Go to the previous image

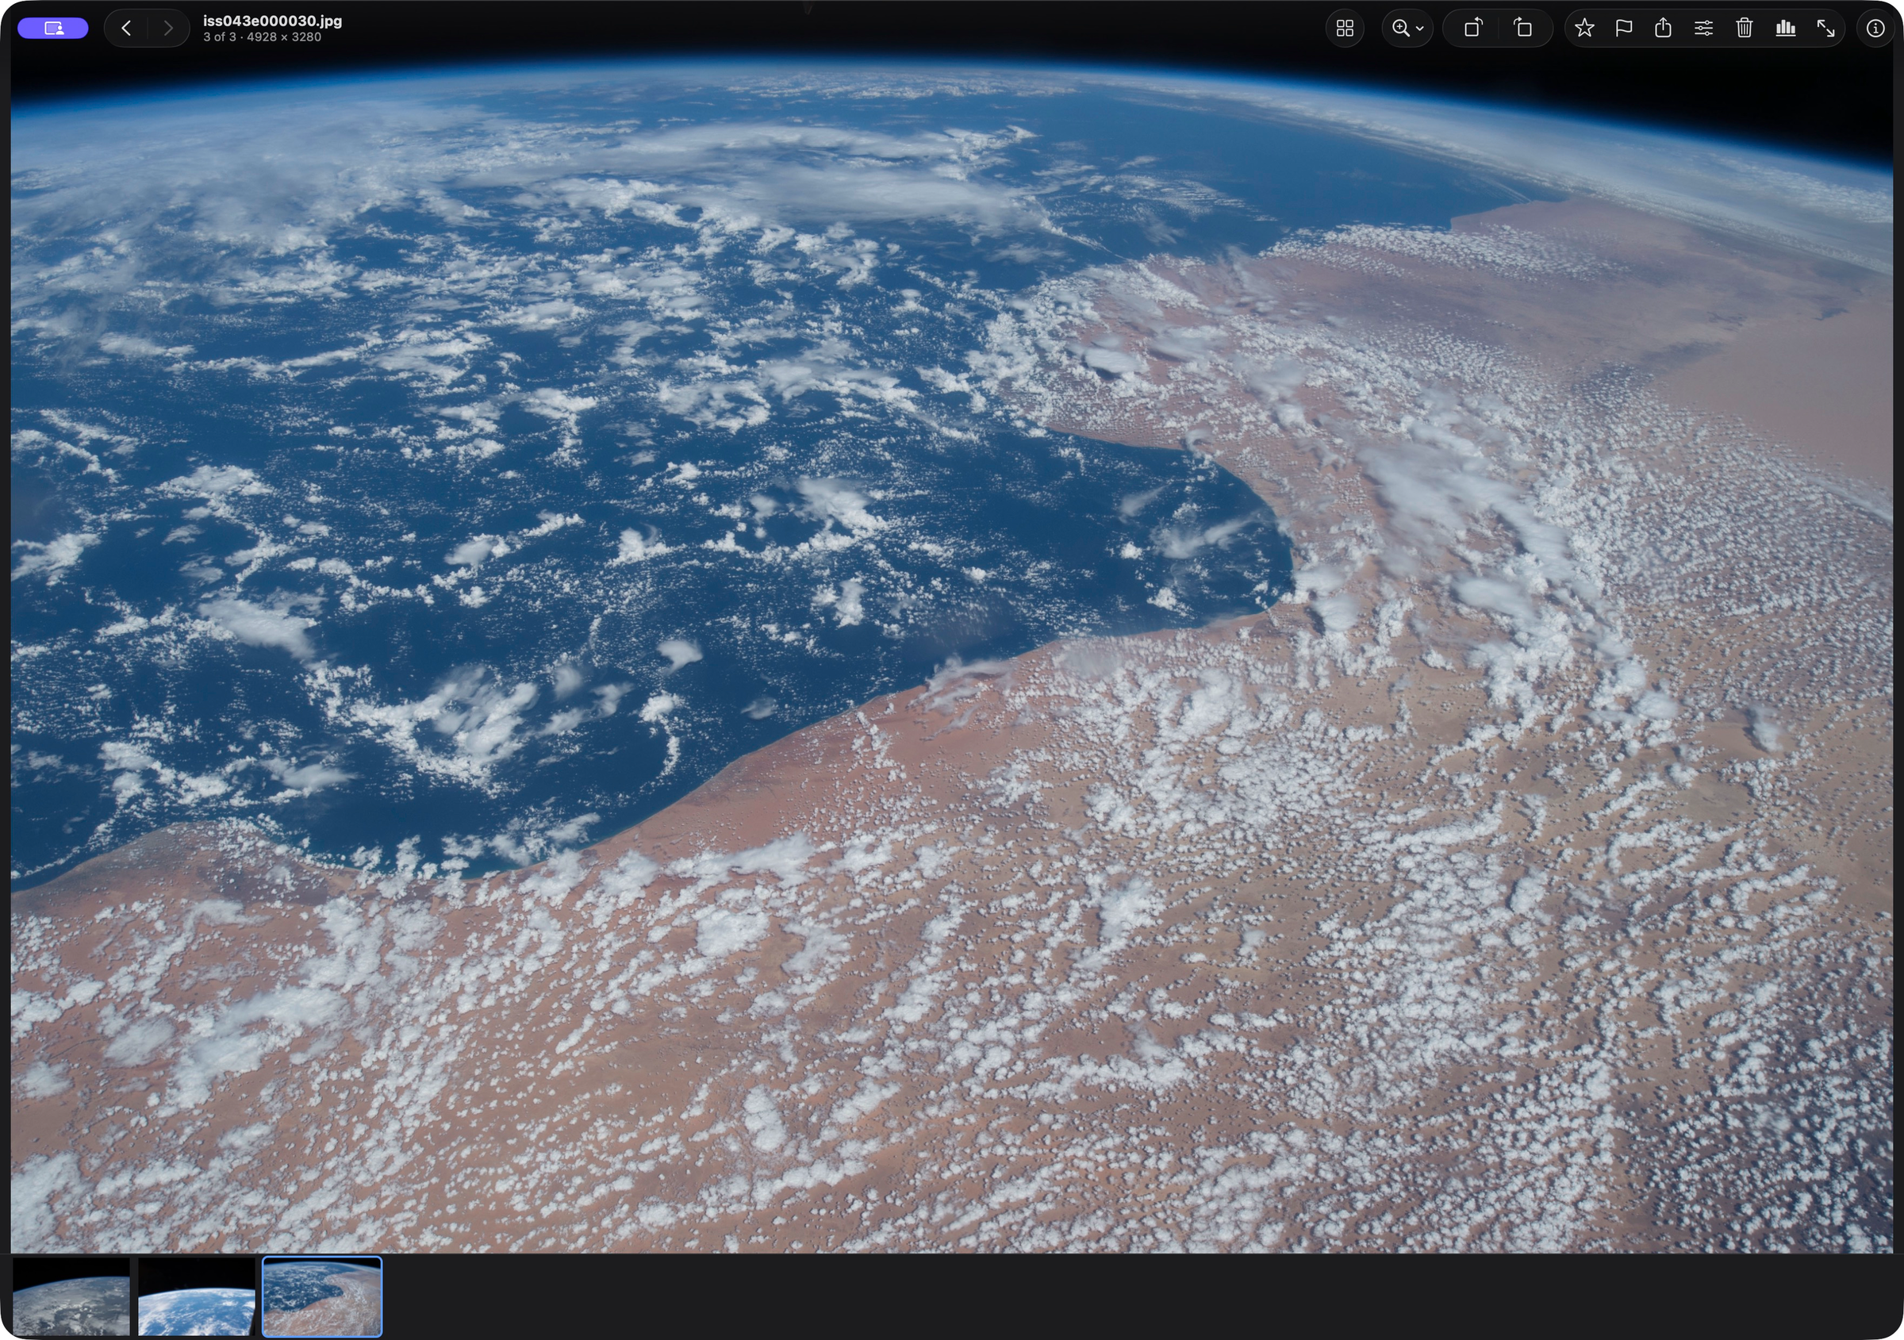(x=126, y=29)
